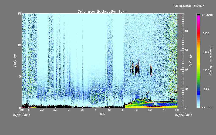Click the start date 02/21/2016

[x=22, y=115]
